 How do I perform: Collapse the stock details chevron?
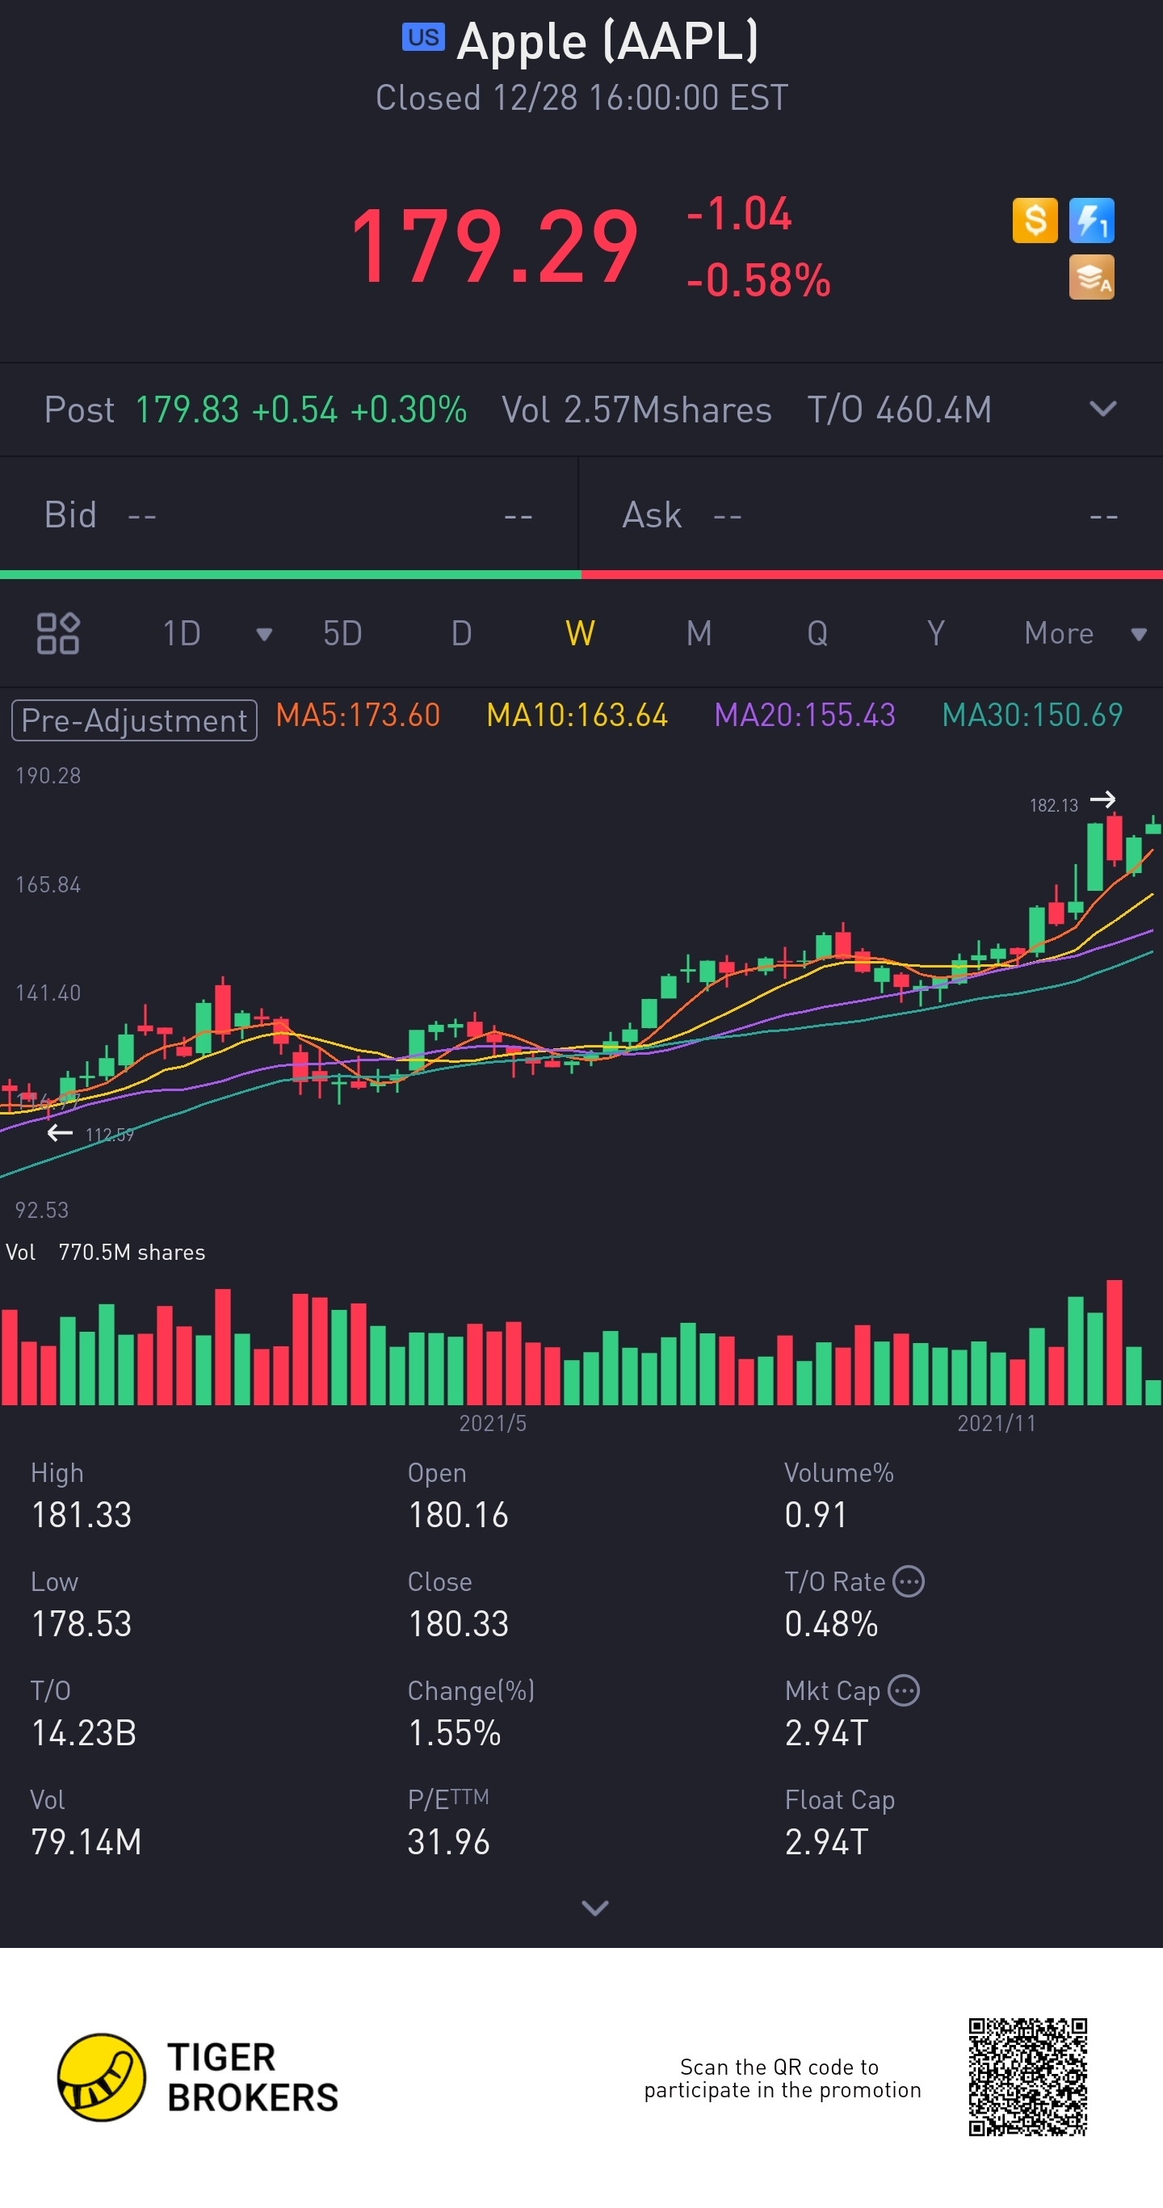594,1907
